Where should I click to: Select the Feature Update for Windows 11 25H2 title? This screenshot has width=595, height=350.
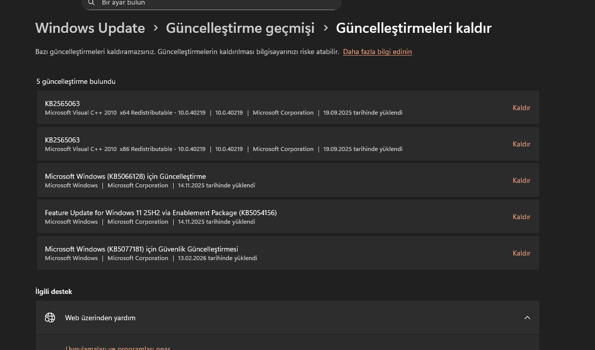click(x=161, y=213)
